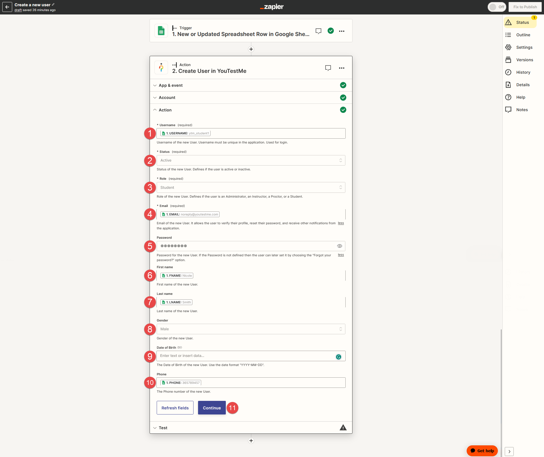Screen dimensions: 544x457
Task: Click the Password input field
Action: point(251,246)
